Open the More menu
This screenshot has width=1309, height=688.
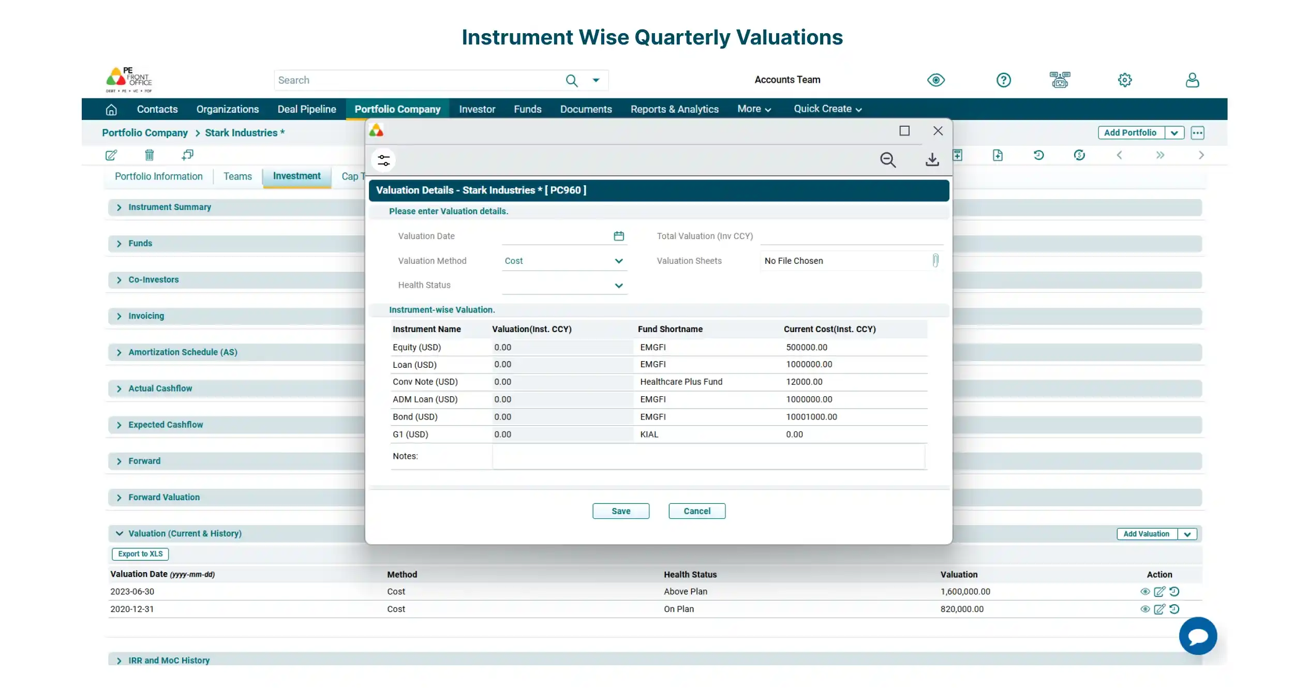754,109
